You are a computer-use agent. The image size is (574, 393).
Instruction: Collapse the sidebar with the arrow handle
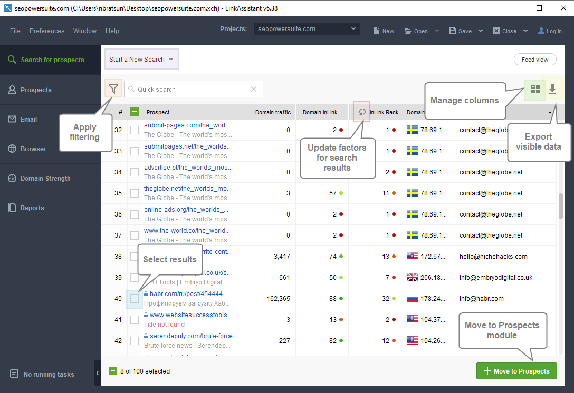coord(98,373)
